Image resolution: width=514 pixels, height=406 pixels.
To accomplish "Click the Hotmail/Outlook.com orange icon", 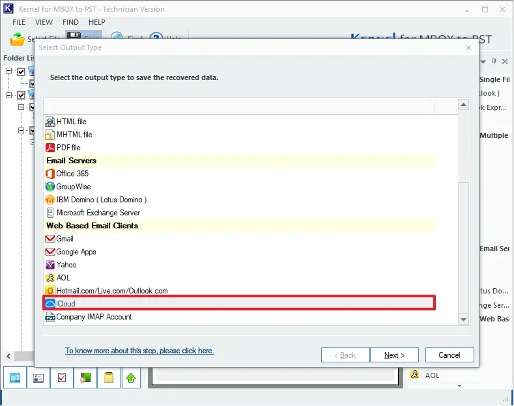I will (x=50, y=291).
